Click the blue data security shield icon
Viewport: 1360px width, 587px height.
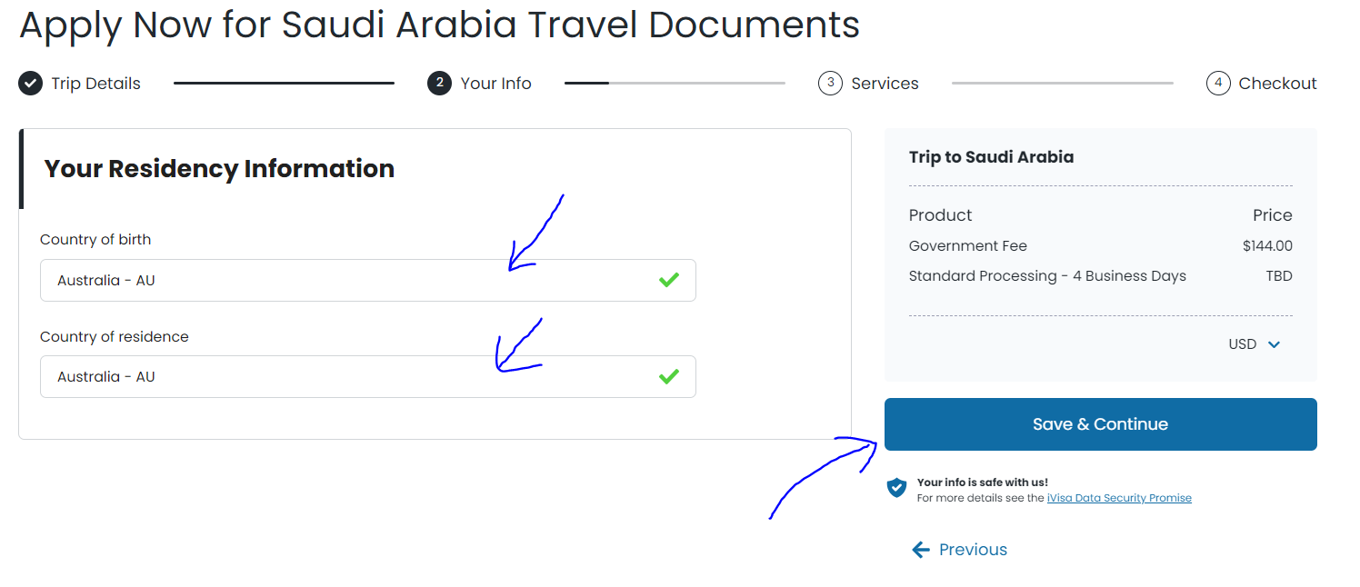(896, 488)
